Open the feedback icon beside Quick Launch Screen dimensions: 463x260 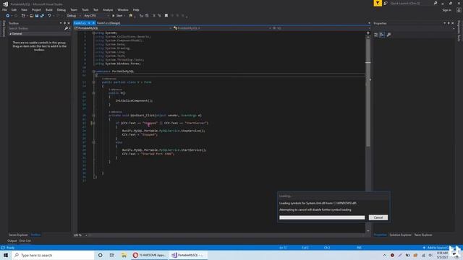(x=386, y=3)
